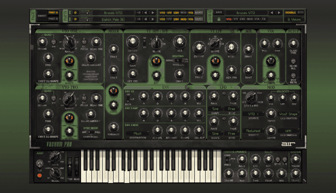Toggle the Delay SYNC switch
336x193 pixels.
278,159
